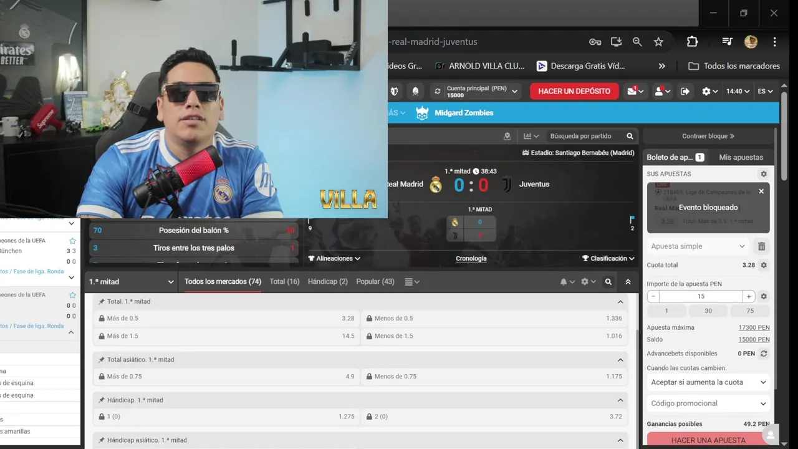Open Aceptar si aumenta la cuota dropdown

pos(708,382)
